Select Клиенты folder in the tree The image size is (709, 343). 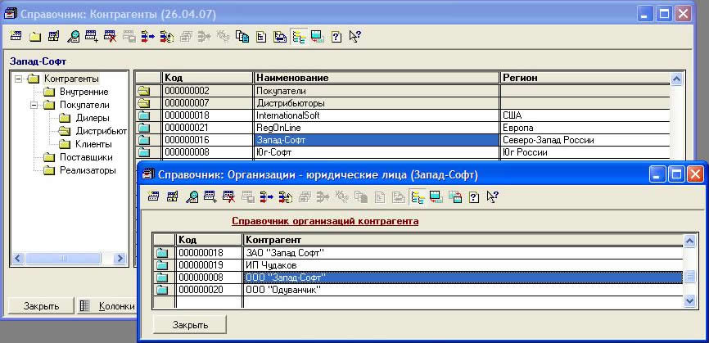click(93, 144)
